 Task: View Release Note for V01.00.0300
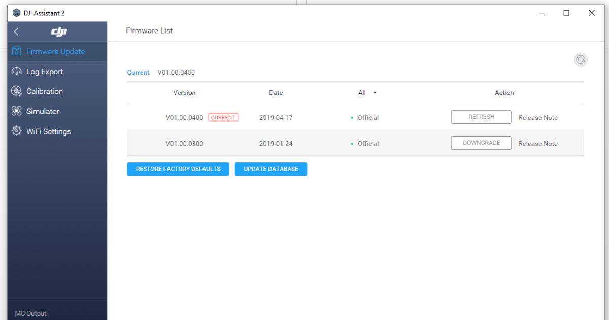(x=538, y=144)
